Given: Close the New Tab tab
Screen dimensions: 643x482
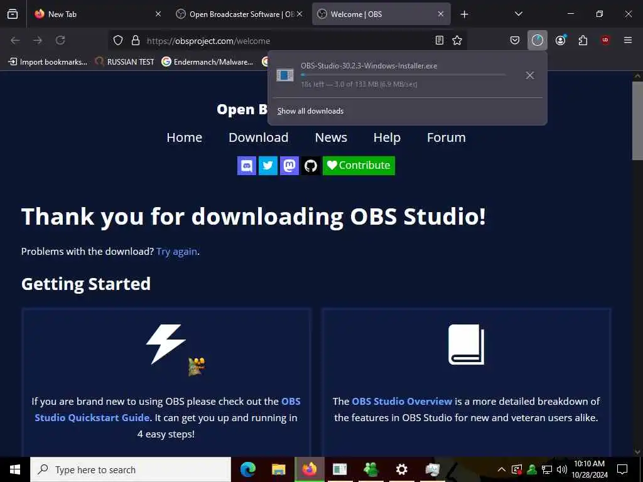Looking at the screenshot, I should click(158, 14).
